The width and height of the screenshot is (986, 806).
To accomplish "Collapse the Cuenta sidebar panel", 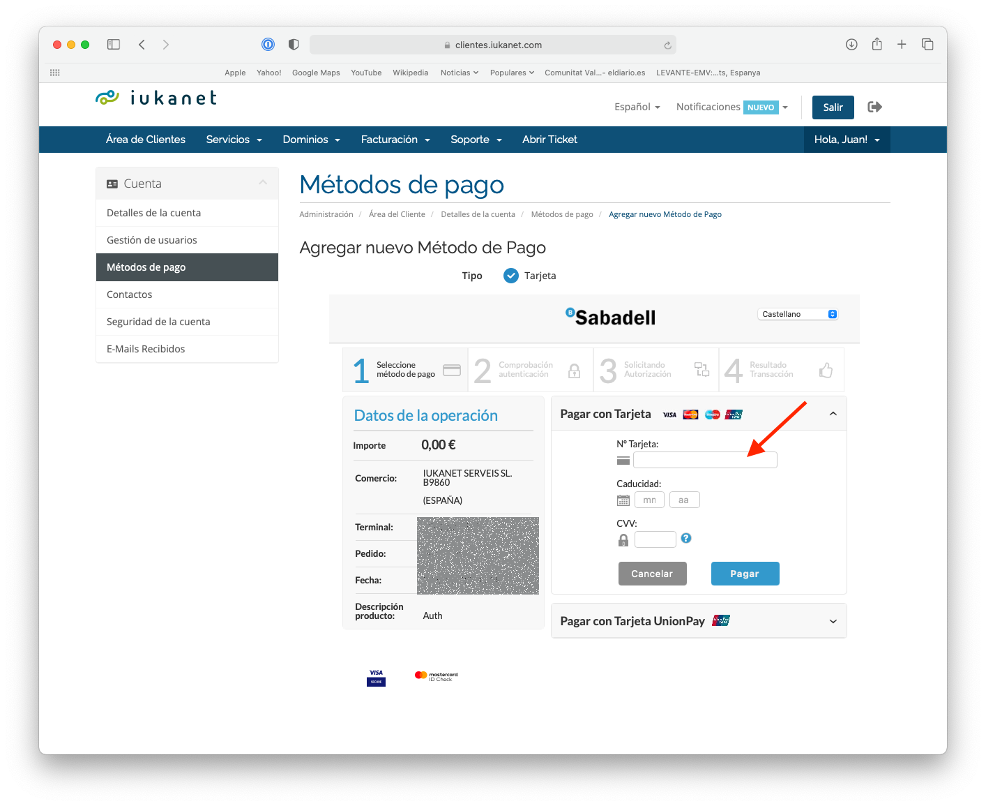I will point(263,183).
